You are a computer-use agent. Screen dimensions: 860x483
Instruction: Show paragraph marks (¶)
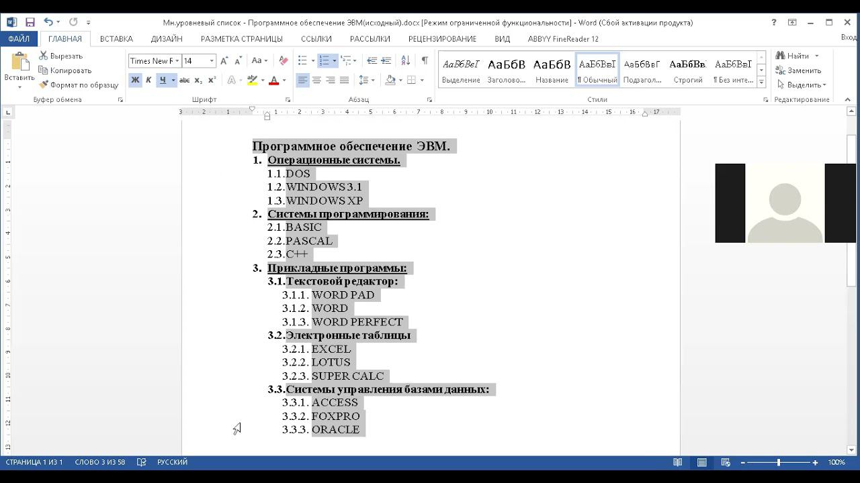[425, 61]
